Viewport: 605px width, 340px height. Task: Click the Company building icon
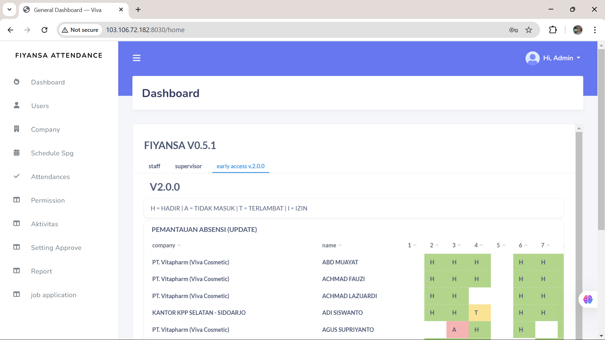click(x=17, y=129)
